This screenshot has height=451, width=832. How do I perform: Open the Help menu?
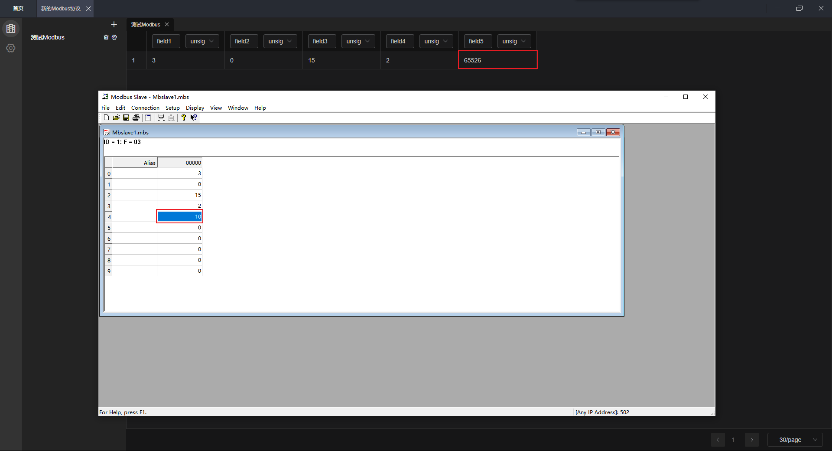tap(260, 108)
